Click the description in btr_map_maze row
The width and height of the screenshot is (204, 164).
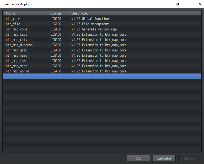click(x=99, y=55)
